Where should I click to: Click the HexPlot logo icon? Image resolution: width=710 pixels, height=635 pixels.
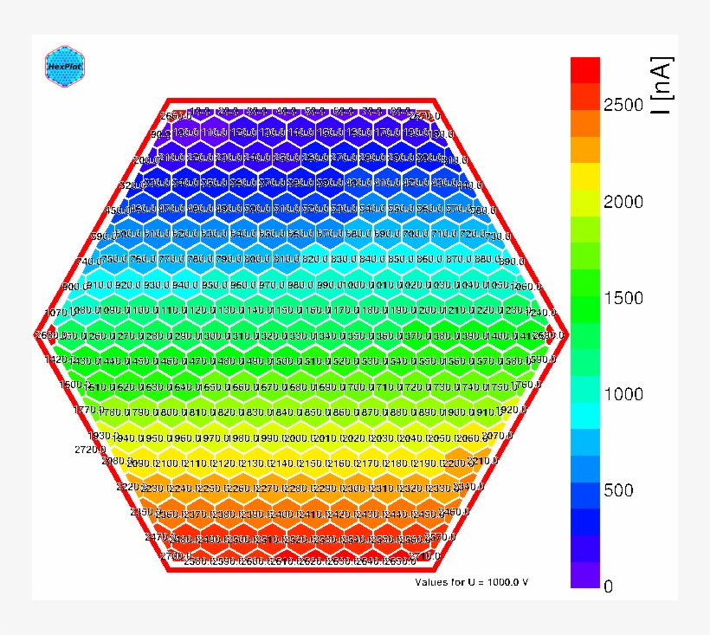pos(65,66)
